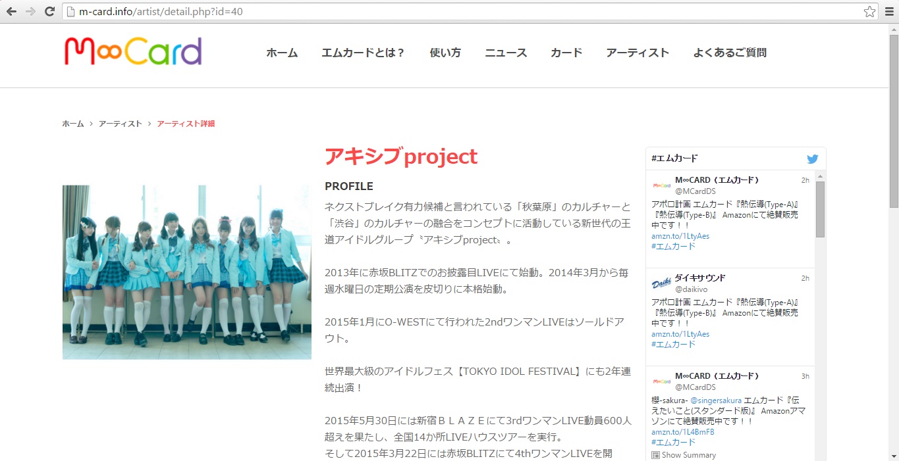
Task: Open the @singersakura mention link
Action: (716, 400)
